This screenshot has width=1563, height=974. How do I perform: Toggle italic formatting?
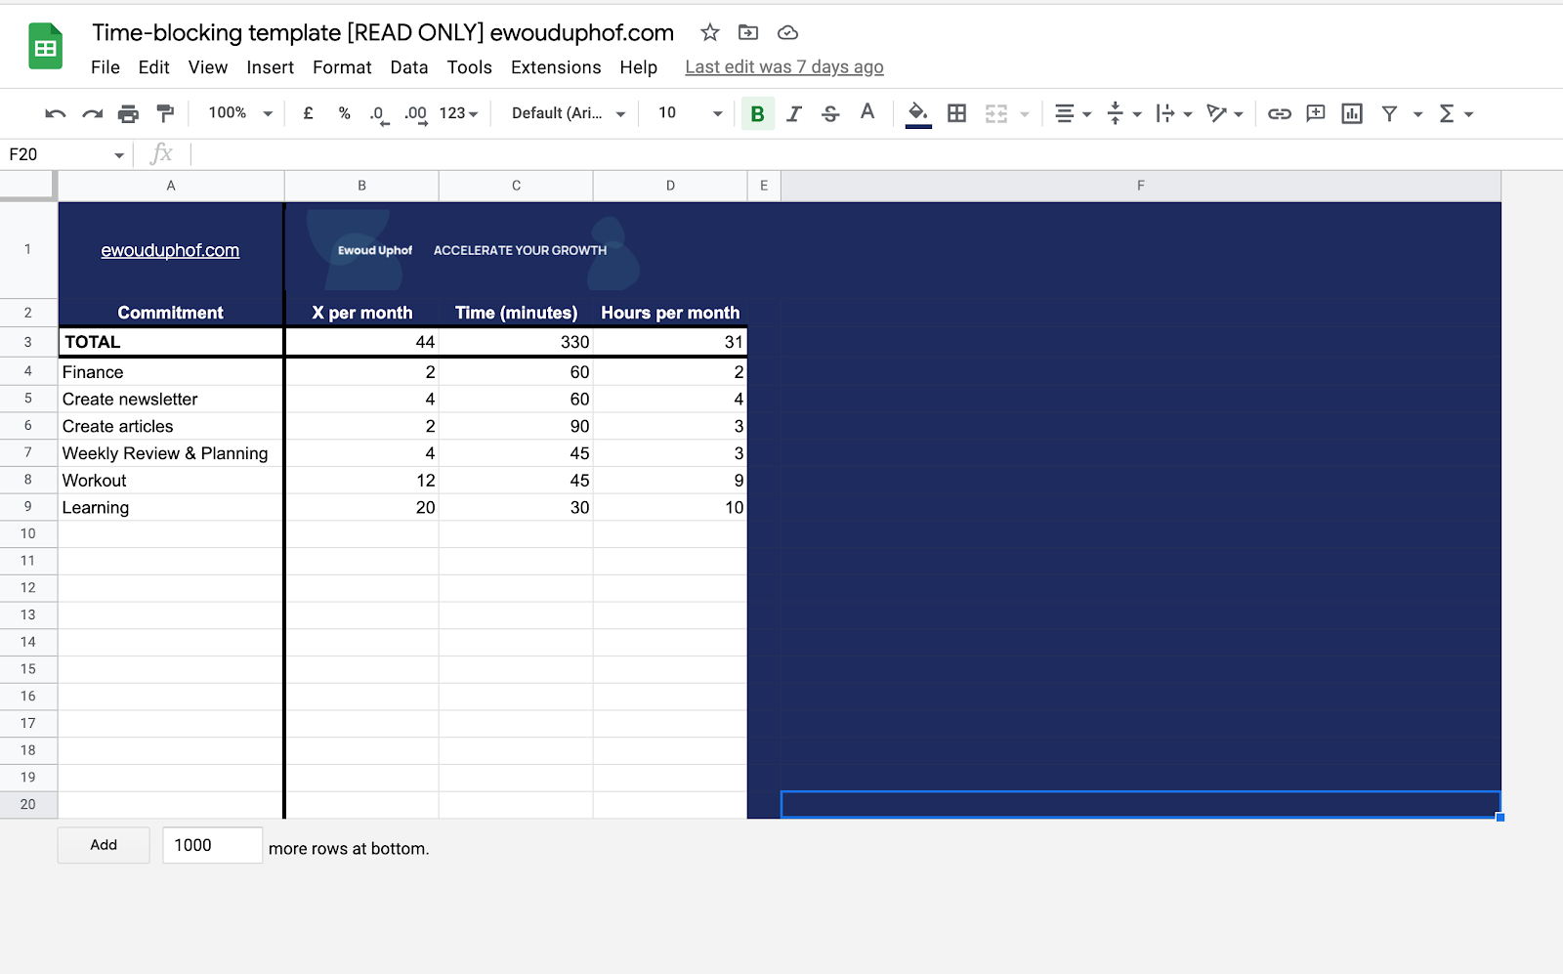[x=794, y=114]
